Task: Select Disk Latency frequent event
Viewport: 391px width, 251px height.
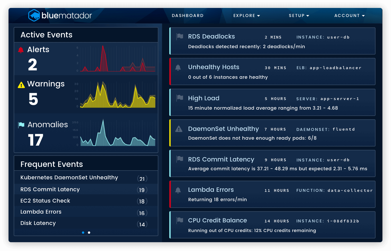Action: [x=38, y=223]
